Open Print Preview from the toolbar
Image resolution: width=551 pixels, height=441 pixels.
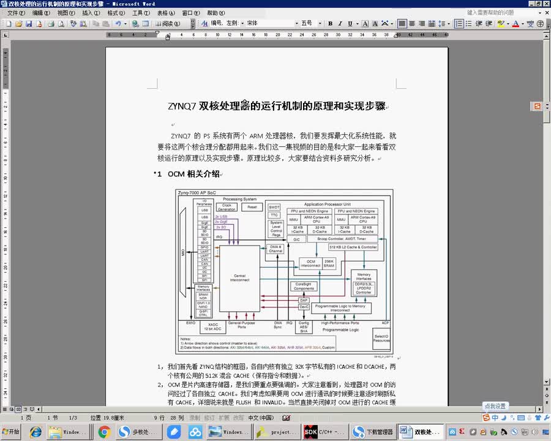(x=61, y=23)
